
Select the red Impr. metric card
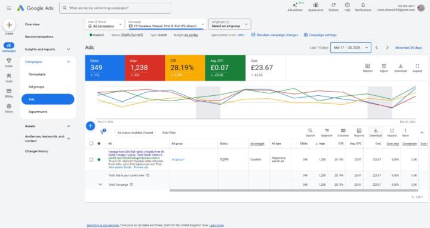[x=145, y=68]
